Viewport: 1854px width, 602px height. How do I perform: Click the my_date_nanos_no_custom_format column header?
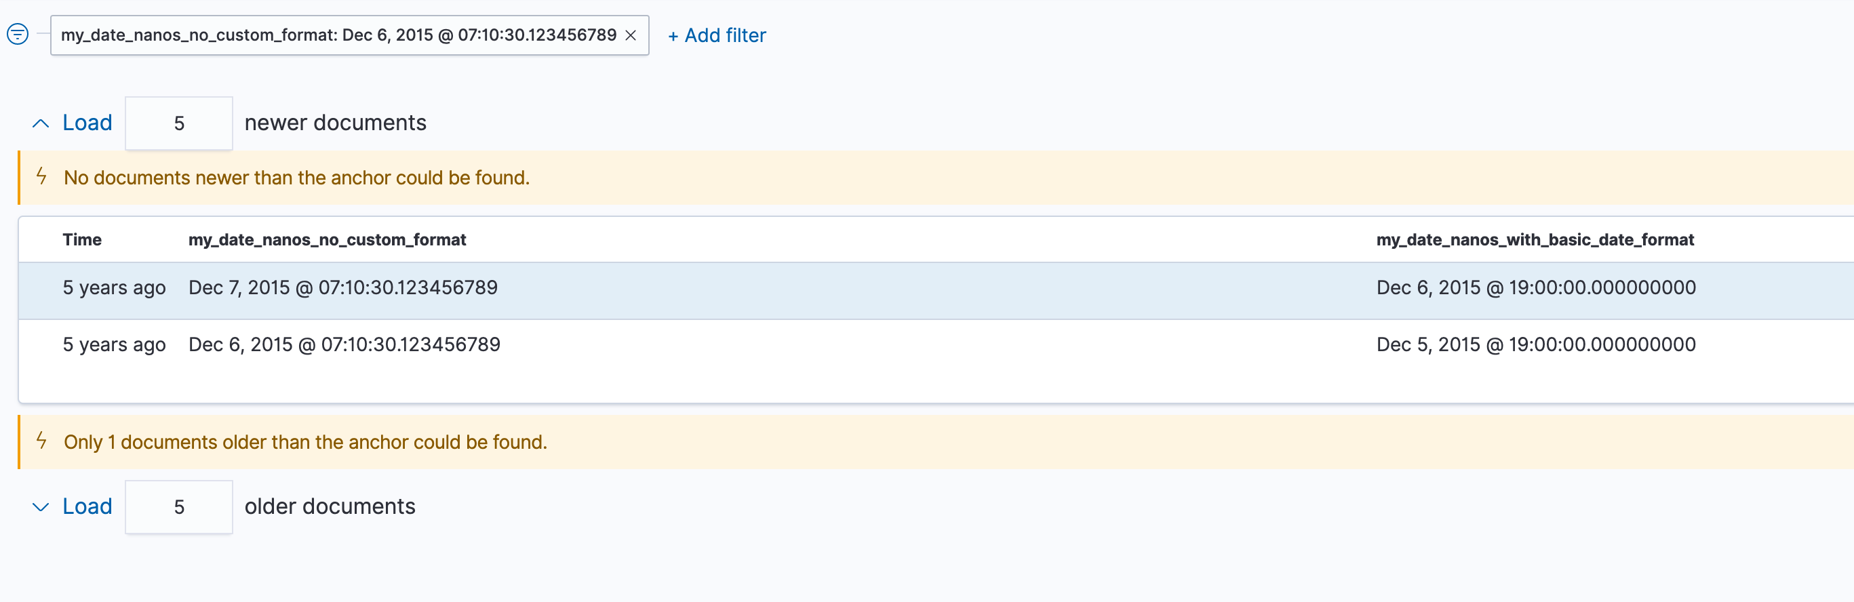(x=327, y=239)
